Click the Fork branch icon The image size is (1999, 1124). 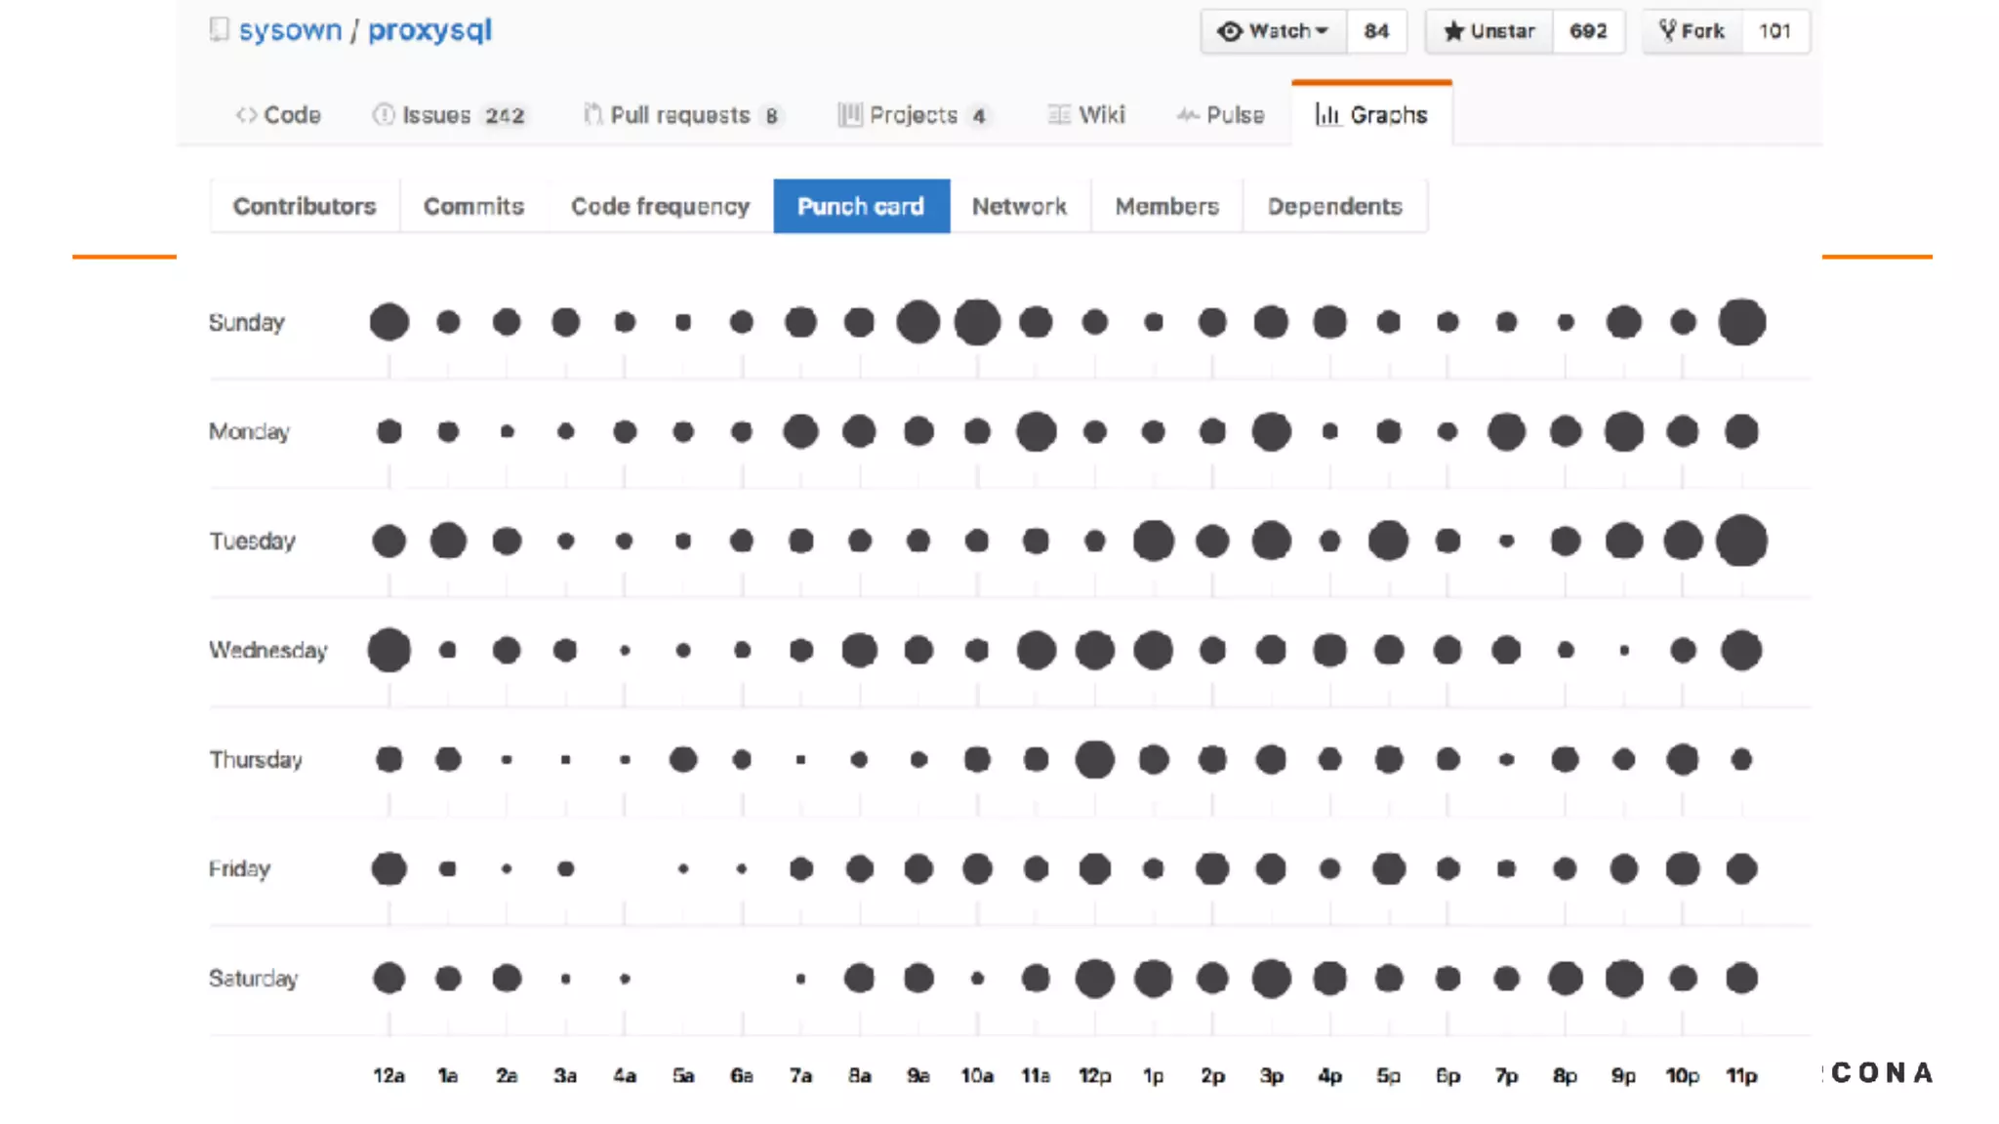pyautogui.click(x=1667, y=31)
